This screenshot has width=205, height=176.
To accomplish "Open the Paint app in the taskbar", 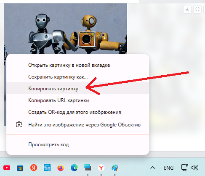I will tap(114, 168).
